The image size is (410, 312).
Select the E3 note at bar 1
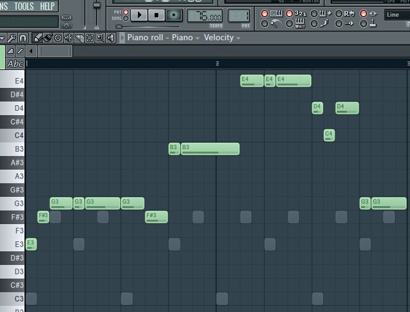coord(32,244)
